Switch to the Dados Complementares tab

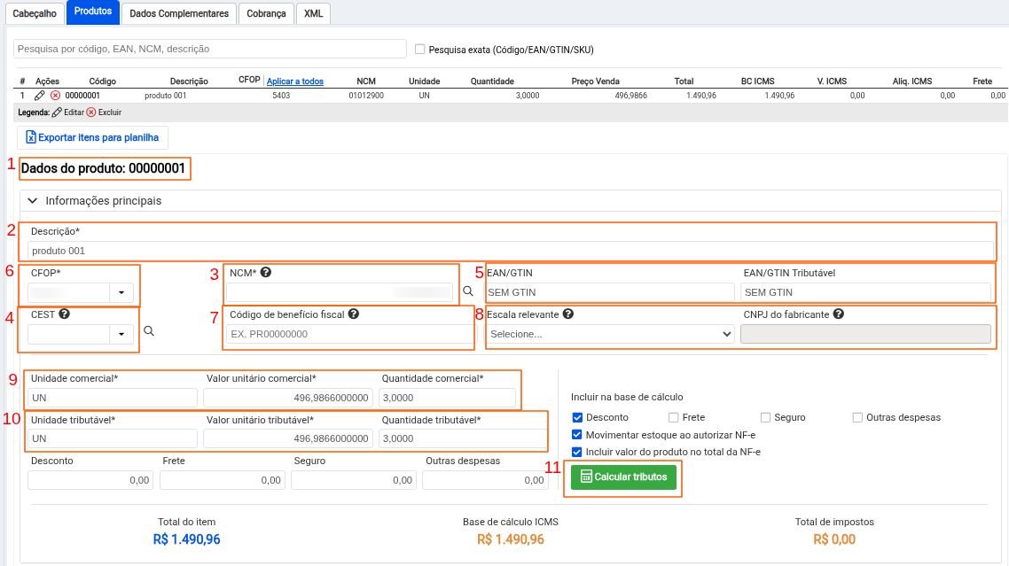tap(178, 13)
